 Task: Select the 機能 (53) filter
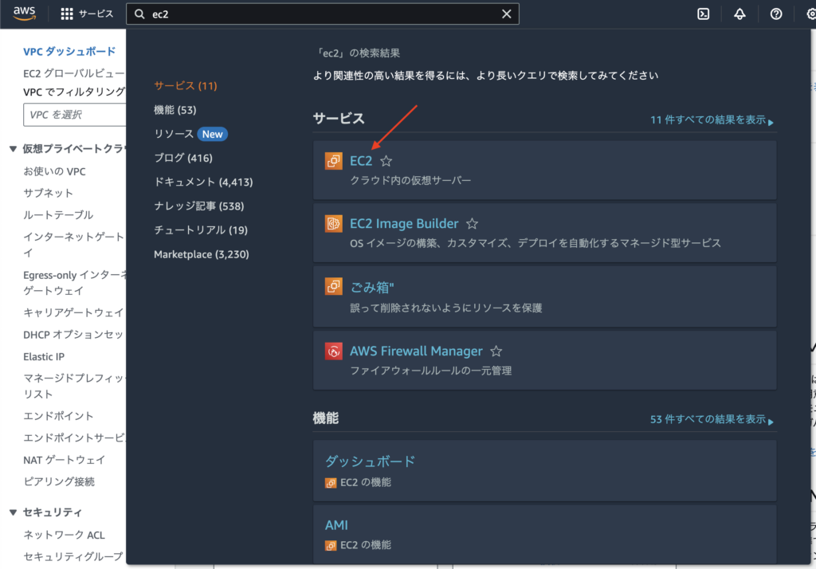(x=175, y=110)
